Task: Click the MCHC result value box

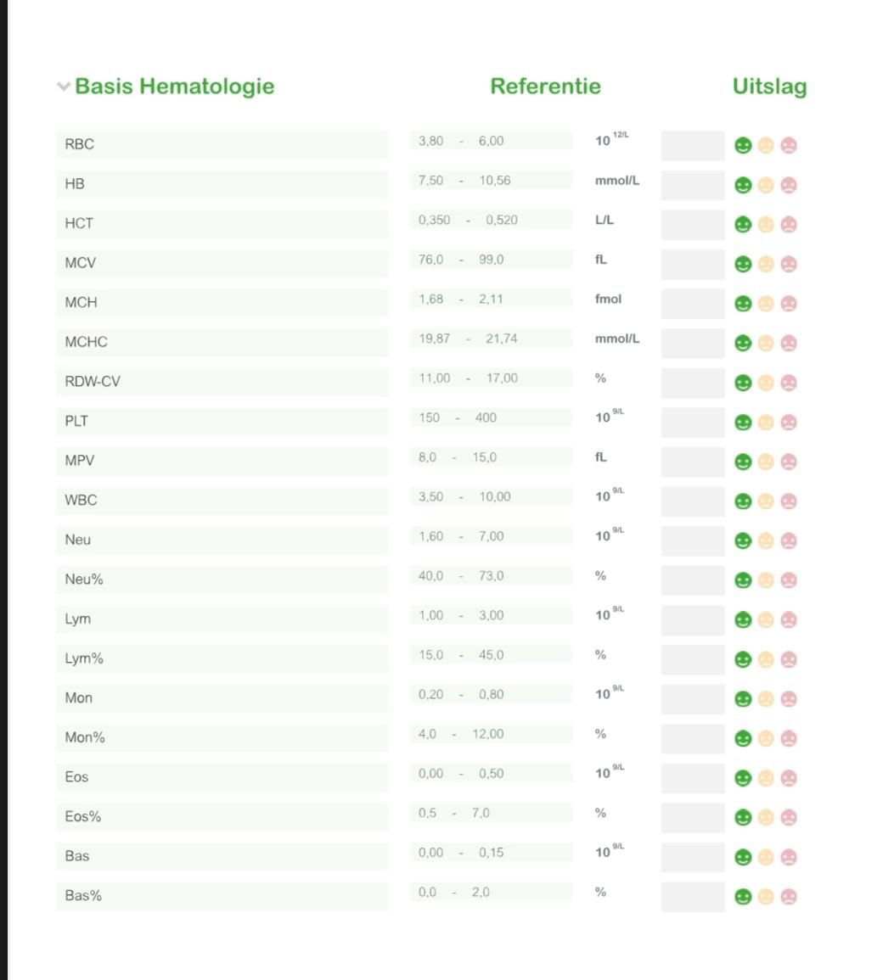Action: [x=693, y=343]
